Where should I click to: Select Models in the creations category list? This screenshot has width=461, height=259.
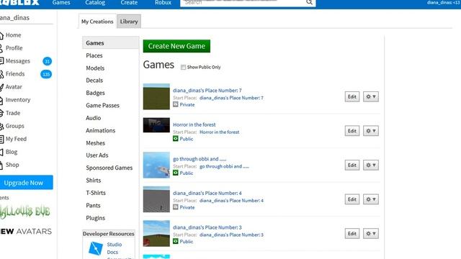95,68
